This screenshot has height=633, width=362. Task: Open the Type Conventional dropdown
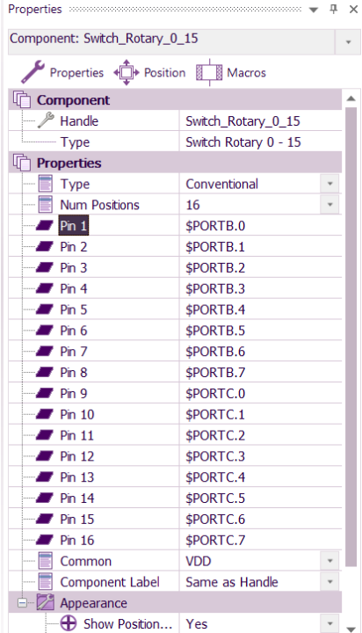[x=329, y=184]
